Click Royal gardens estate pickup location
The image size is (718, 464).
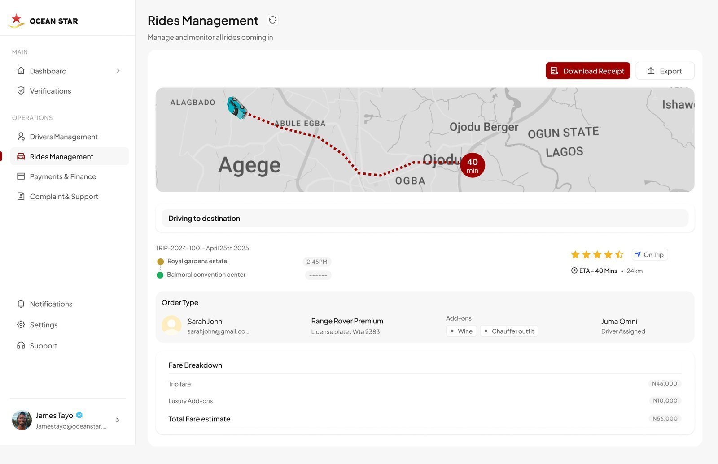[x=197, y=261]
